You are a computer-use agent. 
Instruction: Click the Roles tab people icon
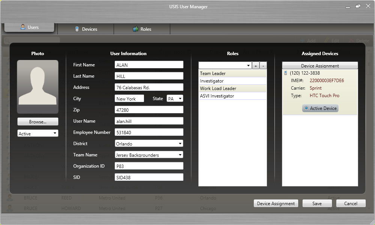[x=135, y=29]
